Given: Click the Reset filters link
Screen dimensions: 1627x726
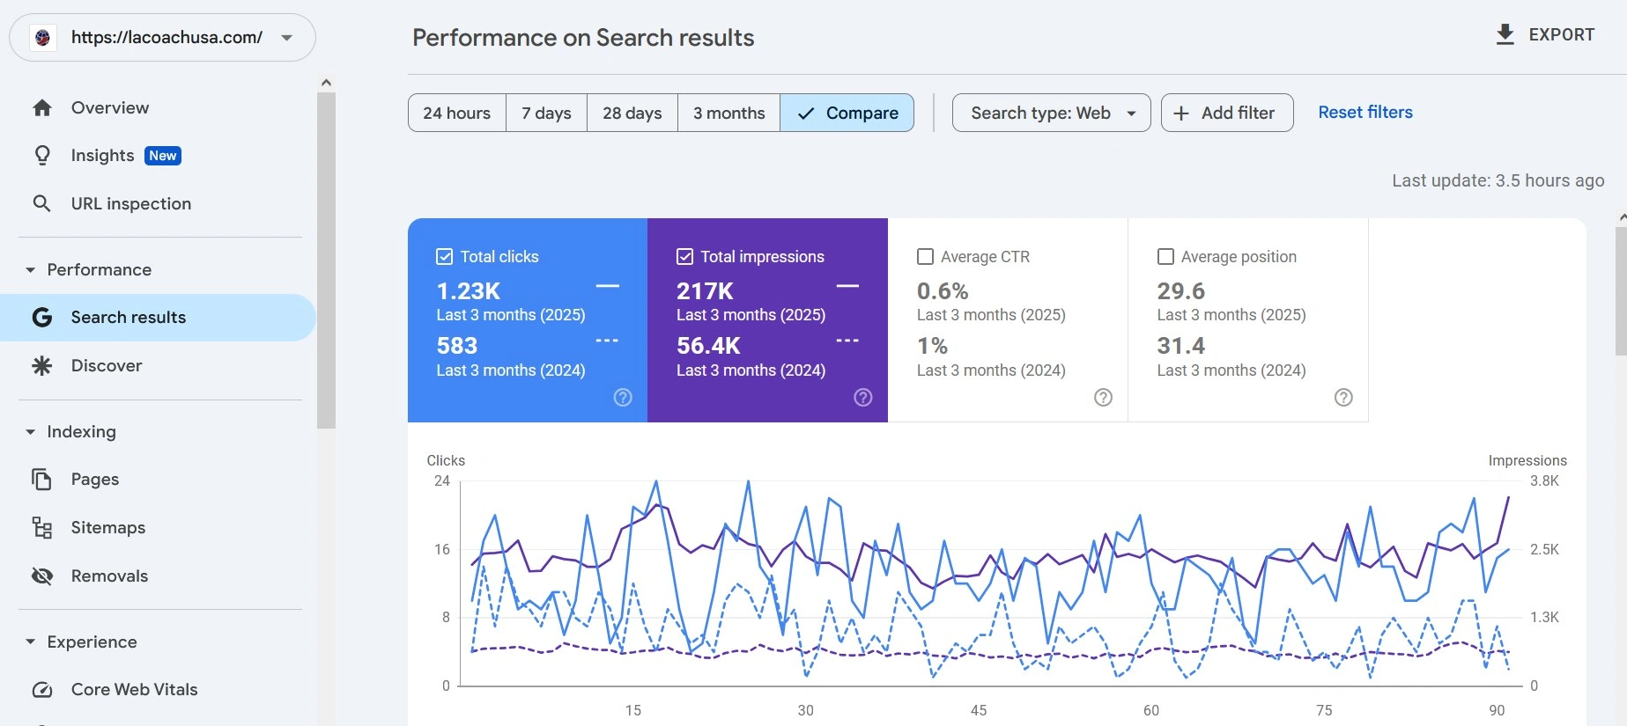Looking at the screenshot, I should 1364,113.
